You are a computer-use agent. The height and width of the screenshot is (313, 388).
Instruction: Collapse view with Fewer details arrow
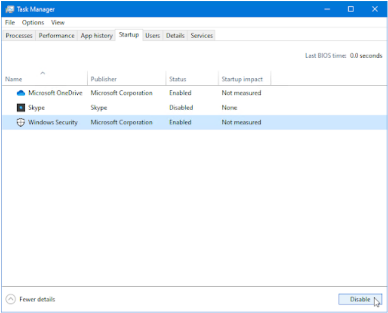pos(10,299)
